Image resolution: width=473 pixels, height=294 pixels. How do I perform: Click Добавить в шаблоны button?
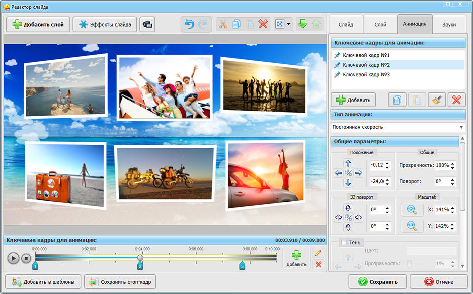(43, 282)
